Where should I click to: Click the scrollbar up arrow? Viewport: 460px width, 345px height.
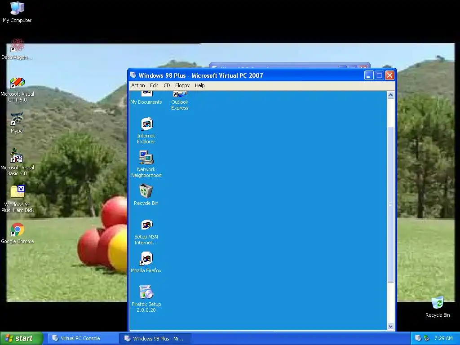(x=390, y=95)
